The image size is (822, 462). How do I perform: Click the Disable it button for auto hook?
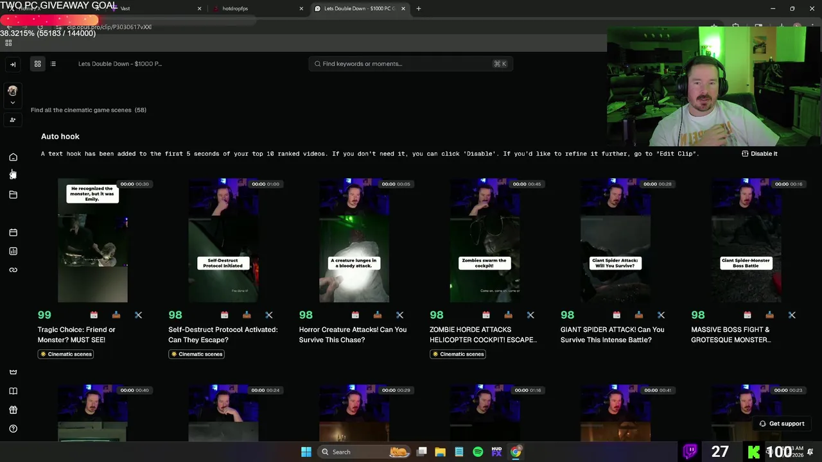point(759,153)
